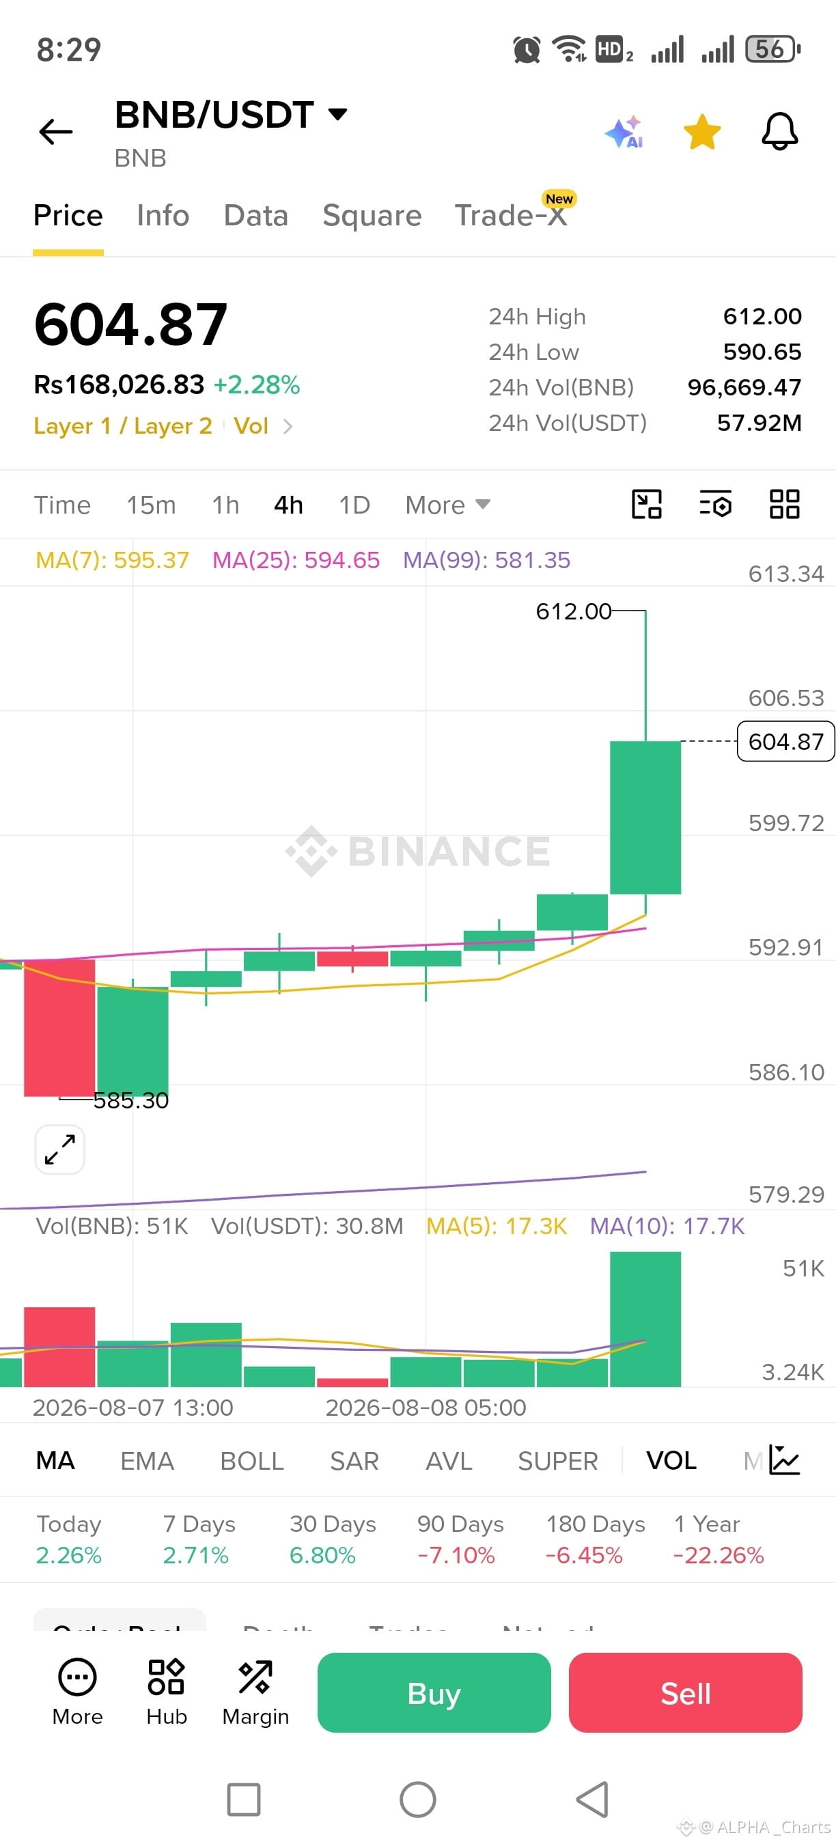Tap the Today 2.26% performance
This screenshot has width=836, height=1844.
[69, 1539]
